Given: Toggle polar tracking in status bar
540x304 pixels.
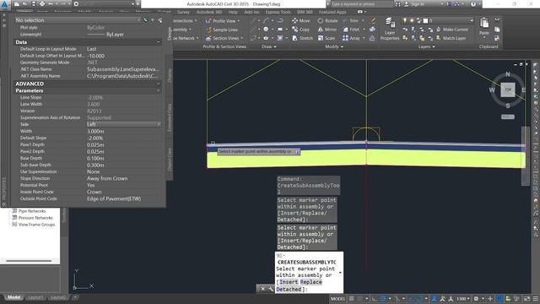Looking at the screenshot, I should [383, 298].
